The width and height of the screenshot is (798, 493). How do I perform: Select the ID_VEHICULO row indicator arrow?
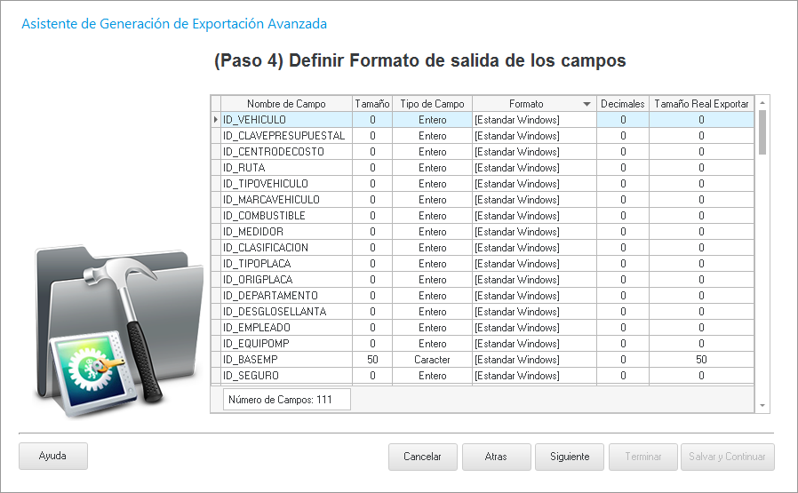pyautogui.click(x=215, y=120)
